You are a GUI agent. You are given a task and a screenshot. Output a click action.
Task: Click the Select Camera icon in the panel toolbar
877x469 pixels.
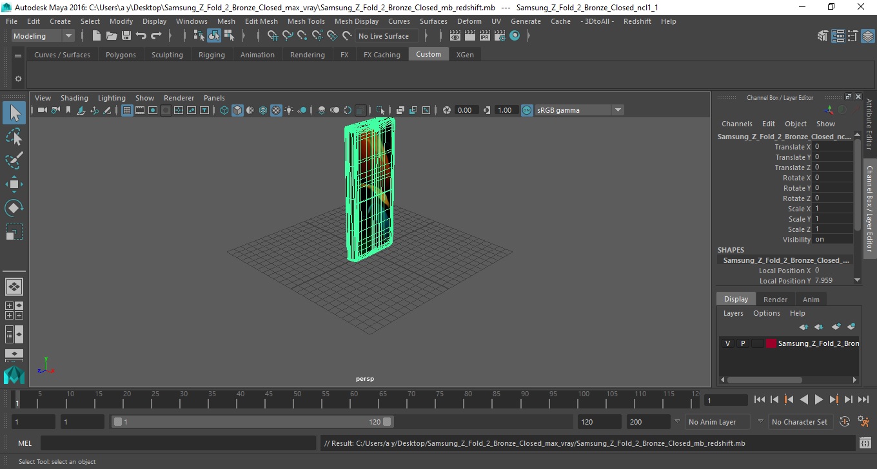[42, 110]
